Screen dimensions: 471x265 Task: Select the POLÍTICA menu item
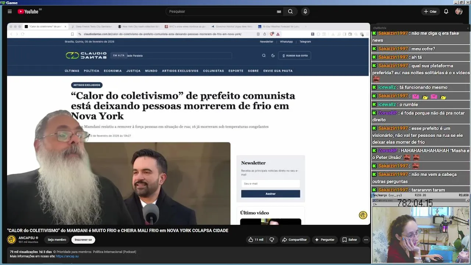(92, 71)
